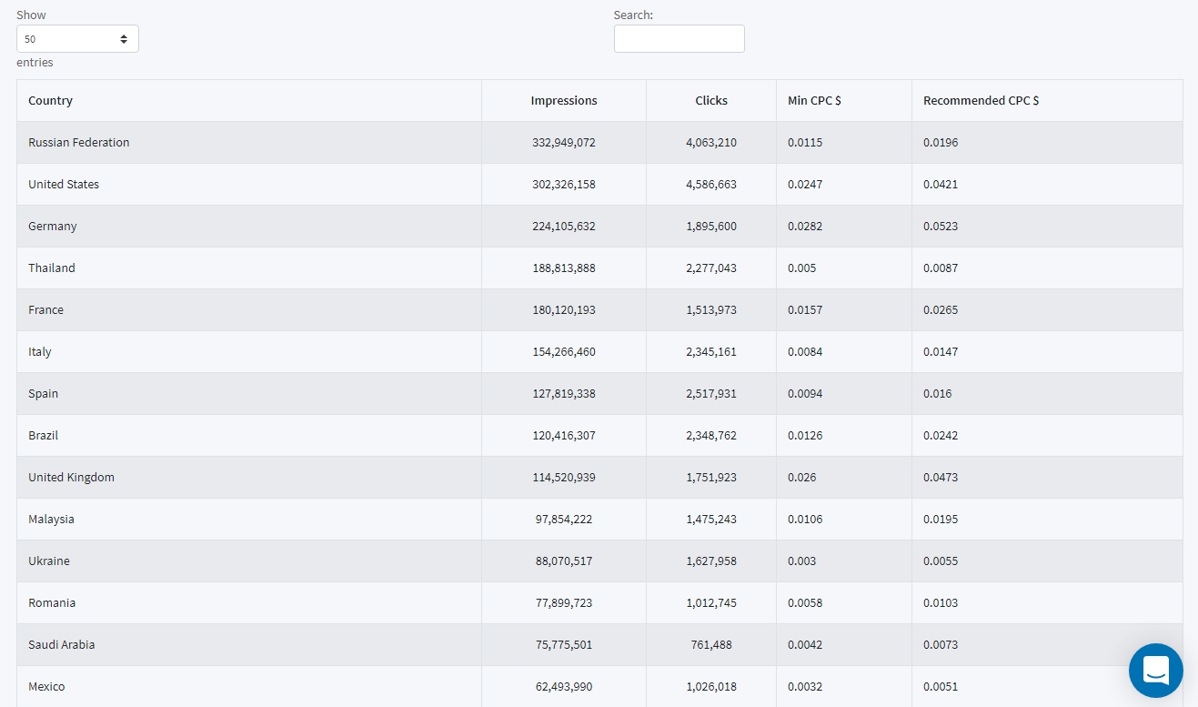Click Ukraine's clicks value 1,627,958
The width and height of the screenshot is (1198, 707).
pos(711,561)
